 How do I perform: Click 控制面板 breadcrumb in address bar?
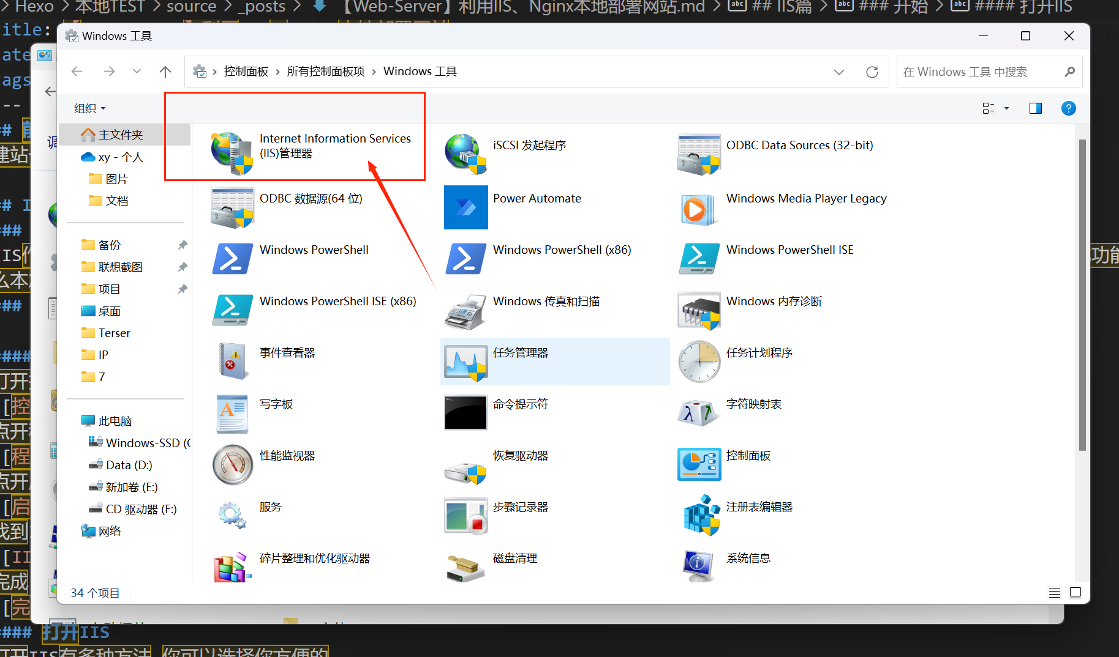pyautogui.click(x=246, y=72)
